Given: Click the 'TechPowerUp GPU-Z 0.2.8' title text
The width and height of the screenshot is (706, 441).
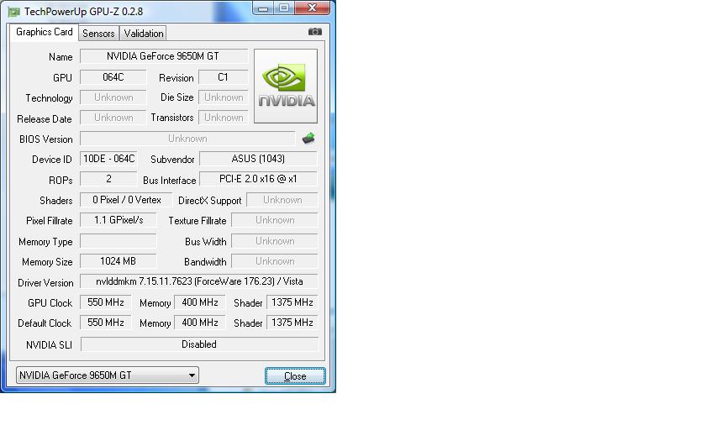Looking at the screenshot, I should [x=83, y=12].
